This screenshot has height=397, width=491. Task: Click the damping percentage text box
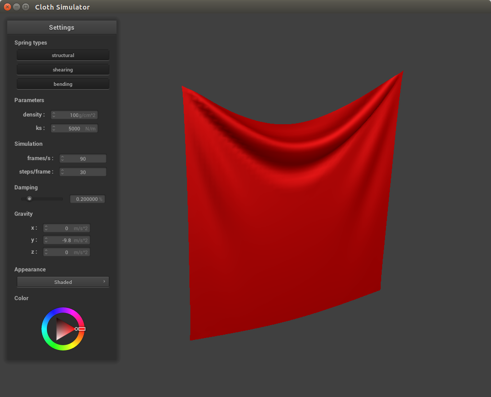click(87, 199)
